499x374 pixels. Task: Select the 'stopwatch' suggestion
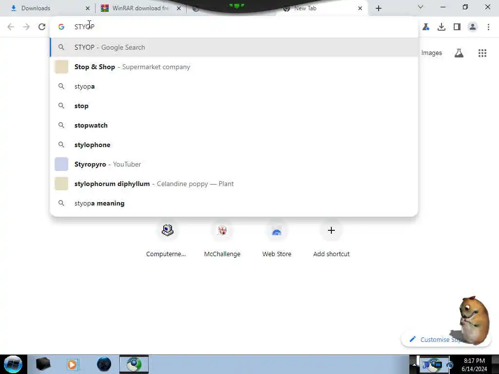tap(234, 125)
